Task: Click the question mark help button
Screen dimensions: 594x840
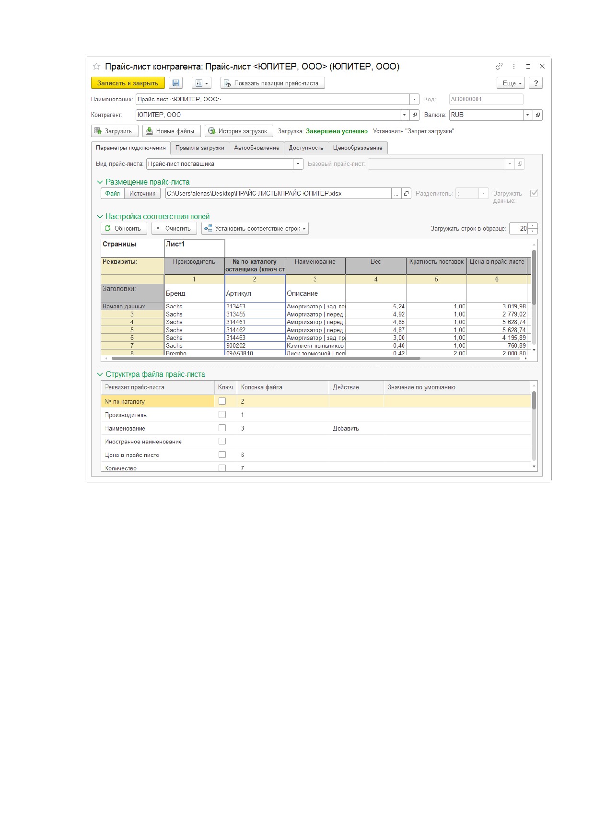Action: pos(536,83)
